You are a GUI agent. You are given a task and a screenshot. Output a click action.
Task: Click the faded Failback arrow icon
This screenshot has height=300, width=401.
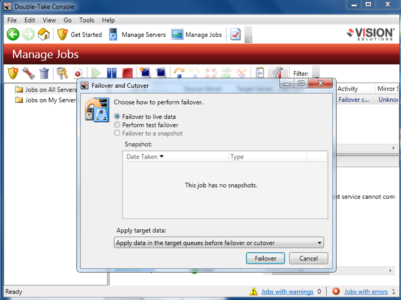(x=195, y=73)
